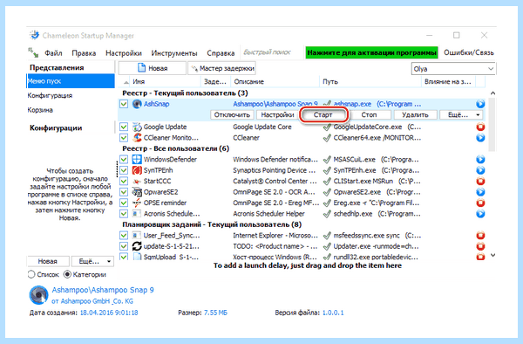Viewport: 523px width, 344px height.
Task: Click blue impact icon in AshSnap row
Action: point(480,104)
